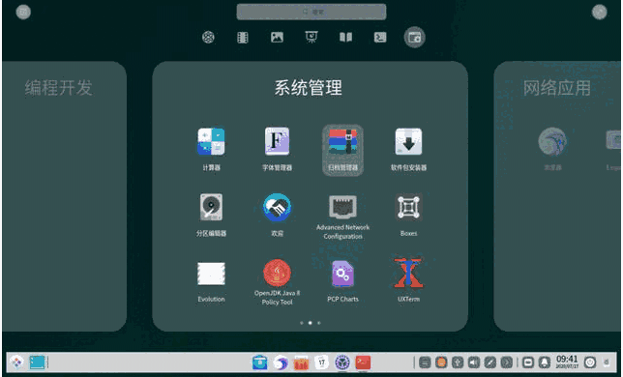Select the development category terminal icon
Viewport: 623px width, 377px height.
point(380,38)
